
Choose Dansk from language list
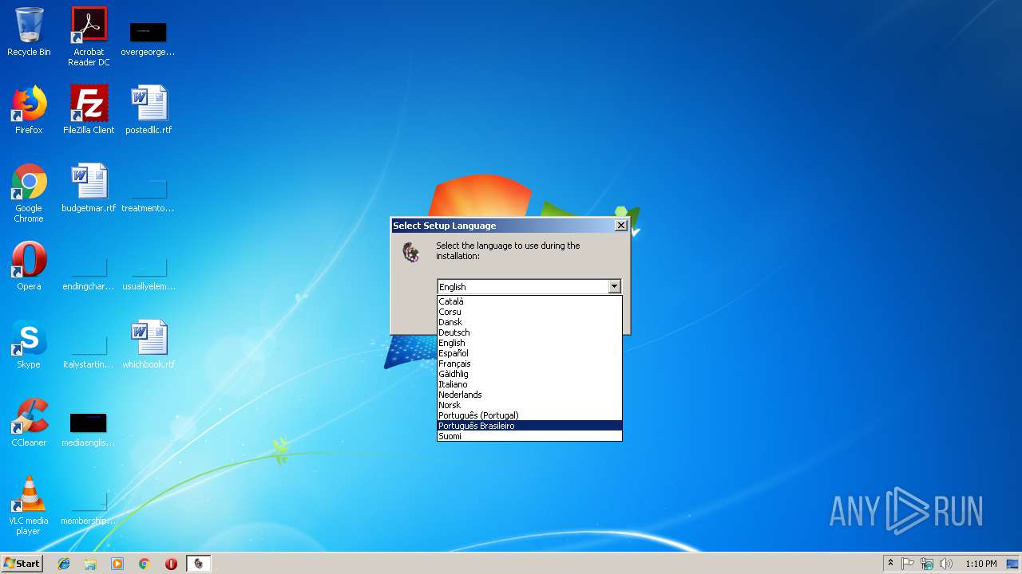point(529,322)
